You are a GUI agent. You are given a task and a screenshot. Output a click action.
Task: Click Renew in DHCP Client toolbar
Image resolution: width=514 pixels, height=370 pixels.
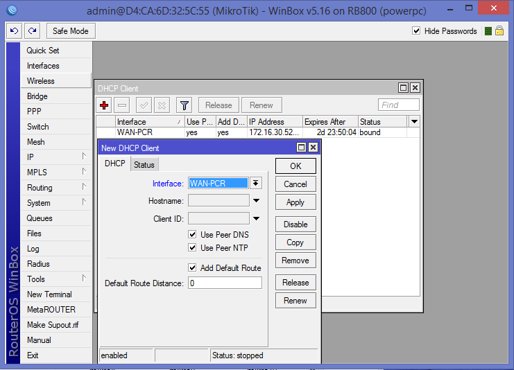click(x=262, y=105)
